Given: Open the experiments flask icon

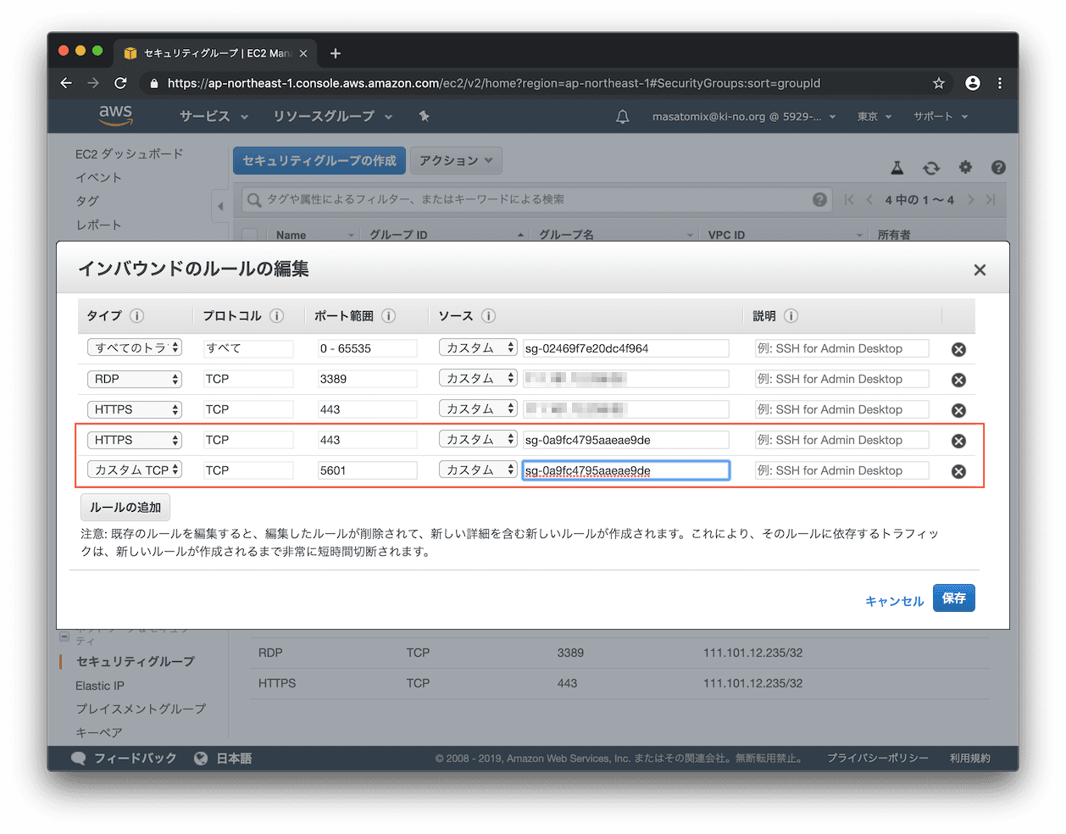Looking at the screenshot, I should 897,168.
